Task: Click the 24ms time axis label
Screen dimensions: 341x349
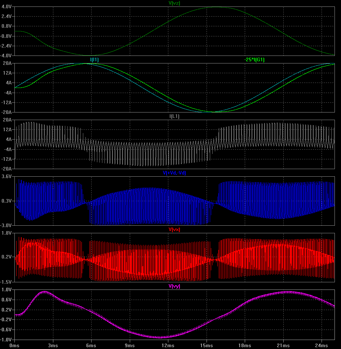Action: tap(322, 345)
